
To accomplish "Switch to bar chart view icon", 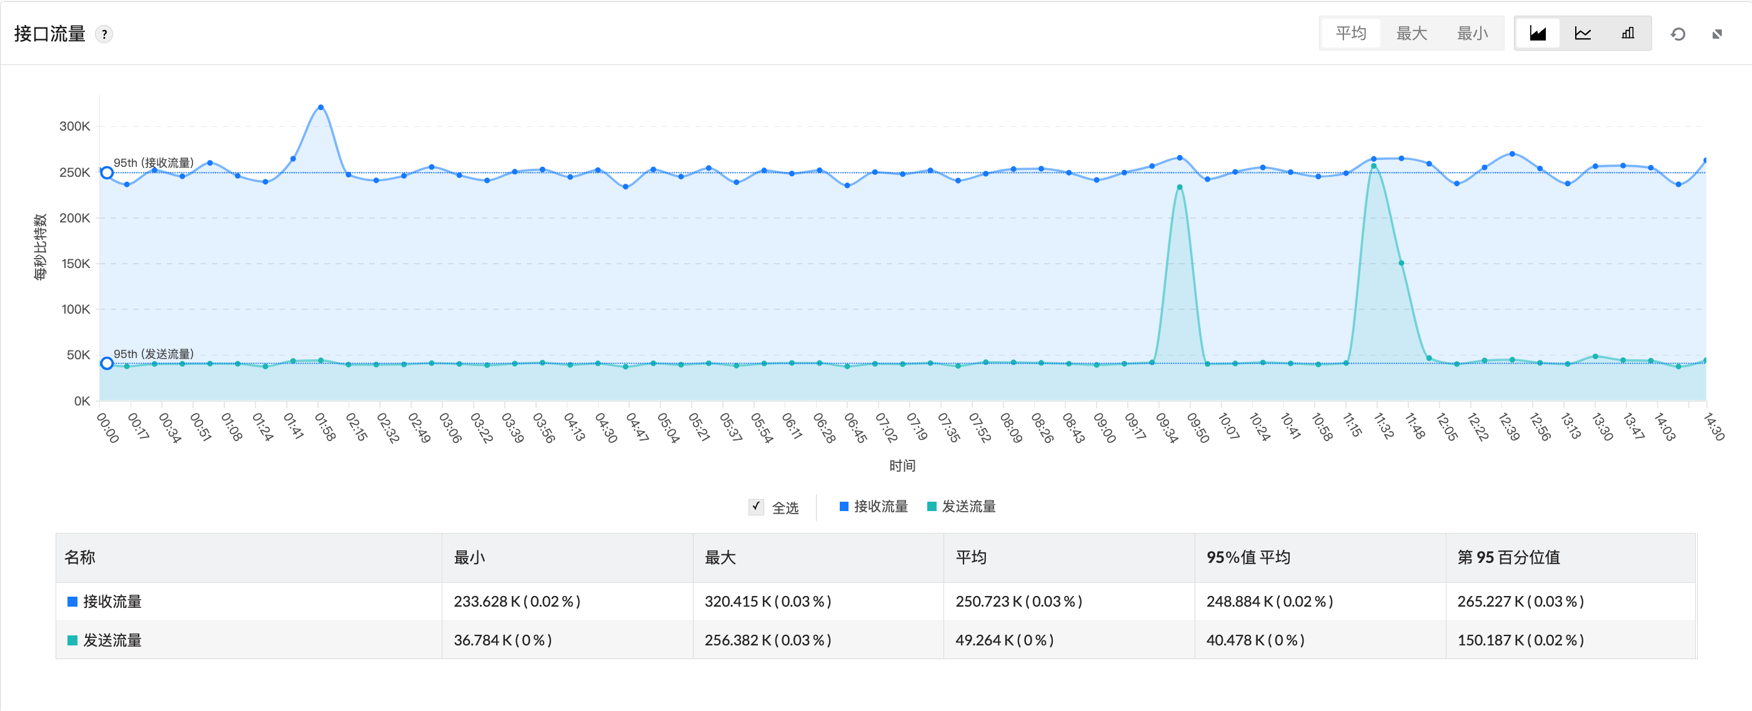I will (1628, 33).
